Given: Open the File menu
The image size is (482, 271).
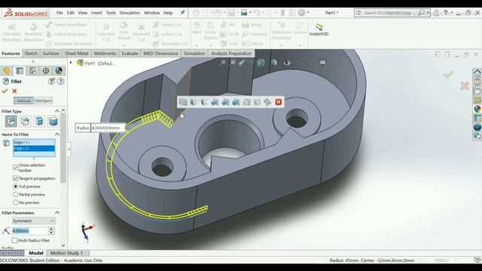Looking at the screenshot, I should (59, 13).
